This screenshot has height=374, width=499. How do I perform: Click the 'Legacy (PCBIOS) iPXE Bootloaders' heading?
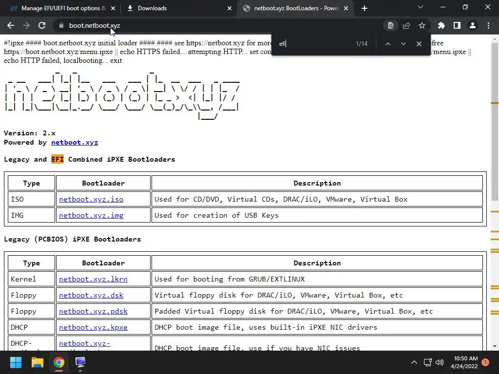click(72, 239)
